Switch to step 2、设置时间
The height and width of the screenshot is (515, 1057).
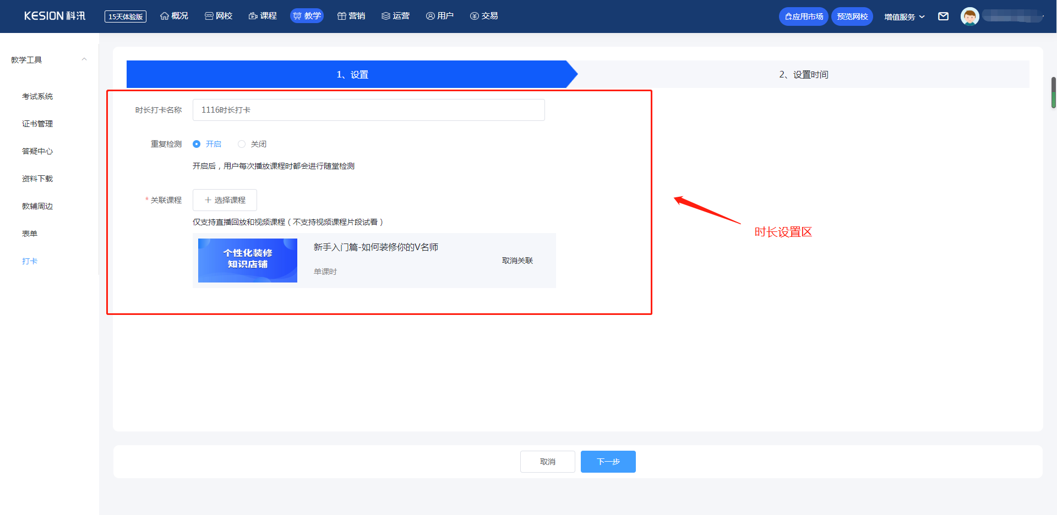click(803, 74)
